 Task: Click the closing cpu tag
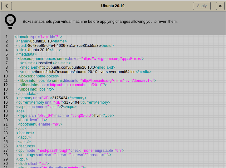[x=22, y=159]
